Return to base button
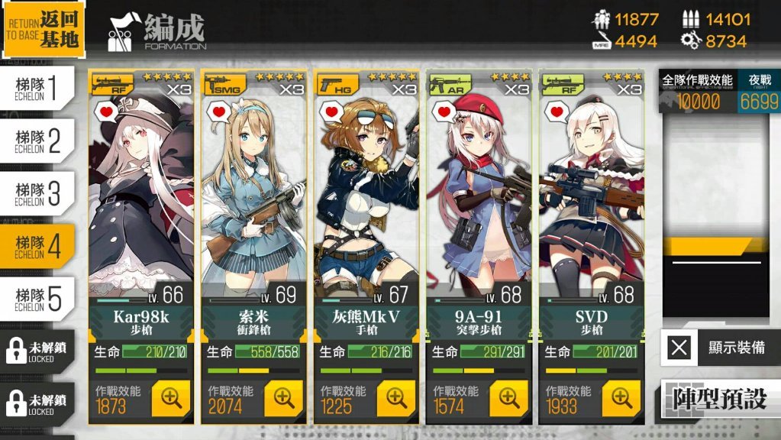Image resolution: width=781 pixels, height=440 pixels. pyautogui.click(x=44, y=29)
